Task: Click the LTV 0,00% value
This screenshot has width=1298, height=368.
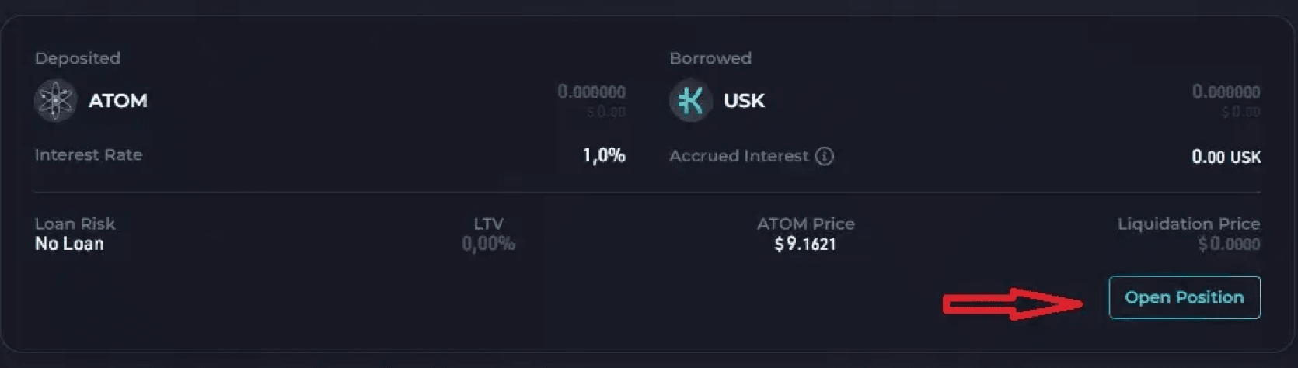Action: point(488,244)
